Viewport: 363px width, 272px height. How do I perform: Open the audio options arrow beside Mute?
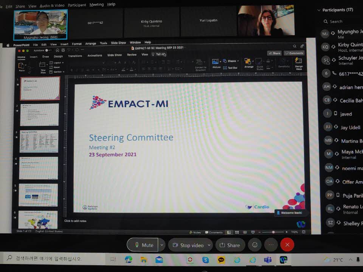(162, 245)
